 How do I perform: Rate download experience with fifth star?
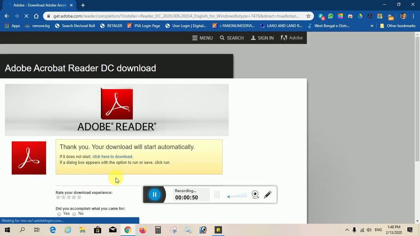(x=79, y=197)
